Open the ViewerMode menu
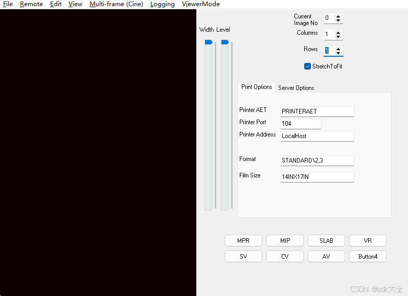Screen dimensions: 408x296 [200, 4]
